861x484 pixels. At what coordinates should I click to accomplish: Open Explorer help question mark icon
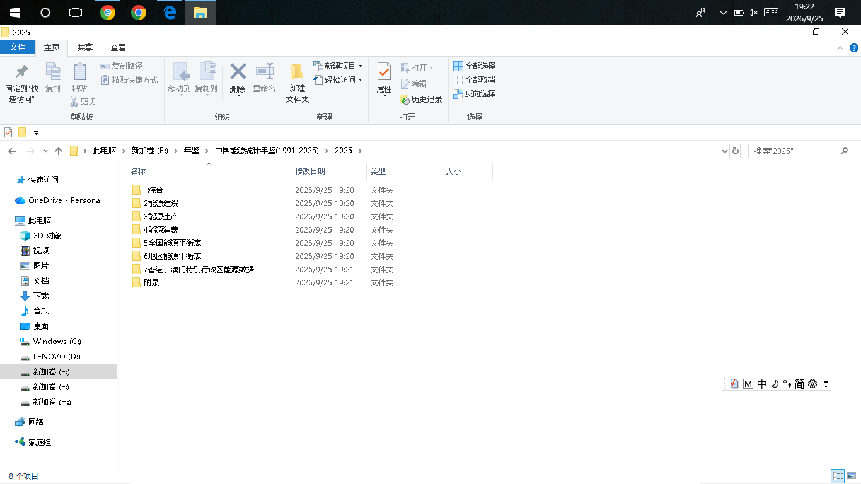pos(853,48)
